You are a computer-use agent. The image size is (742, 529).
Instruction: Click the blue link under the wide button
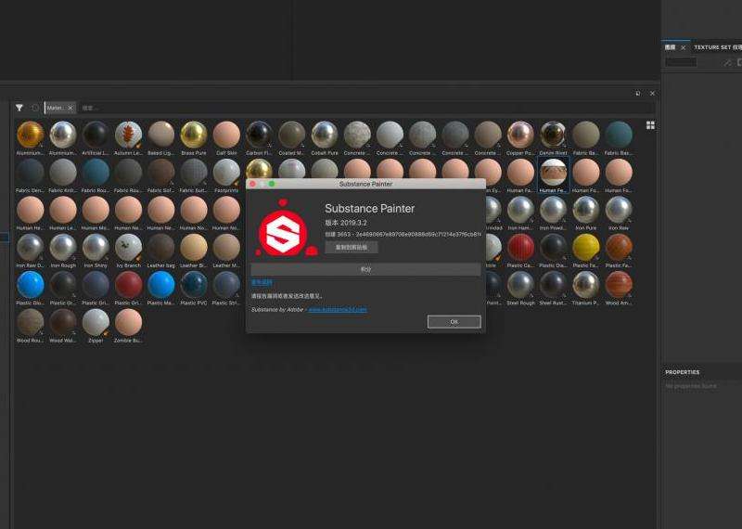point(262,282)
